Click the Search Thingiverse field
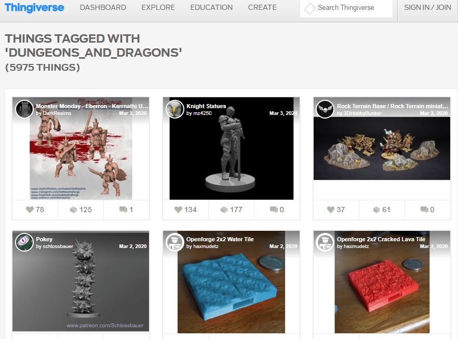Viewport: 458px width, 339px height. [346, 8]
